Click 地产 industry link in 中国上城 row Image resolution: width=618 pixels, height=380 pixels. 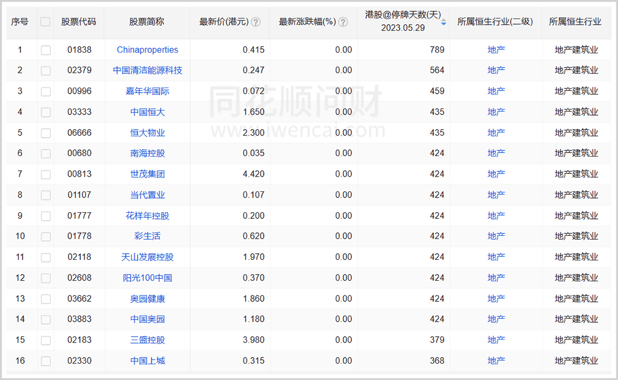tap(496, 361)
